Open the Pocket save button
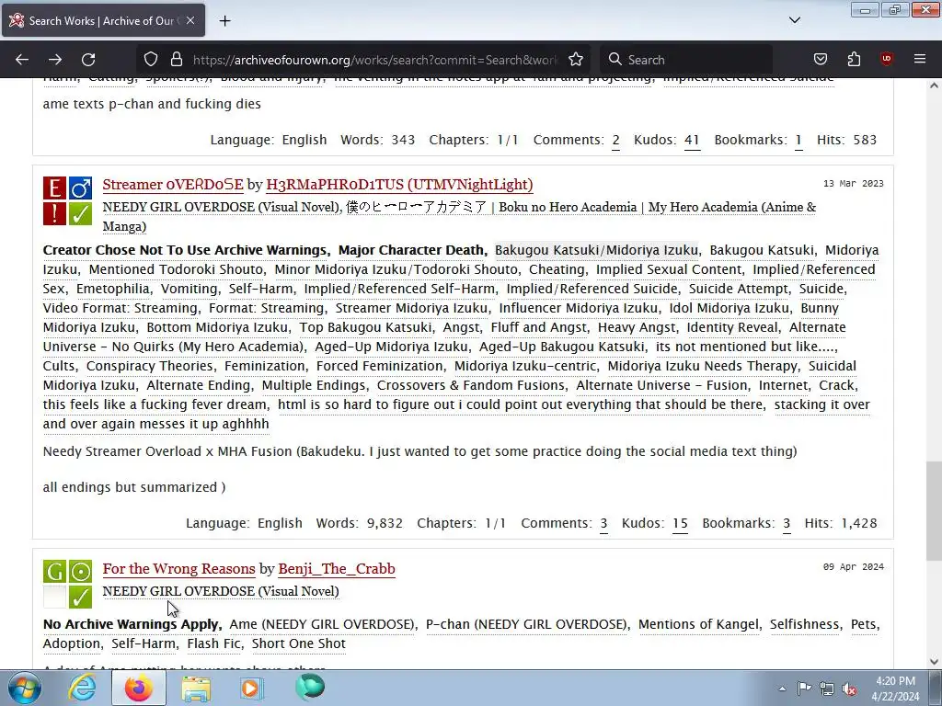Screen dimensions: 942x706 pyautogui.click(x=820, y=60)
